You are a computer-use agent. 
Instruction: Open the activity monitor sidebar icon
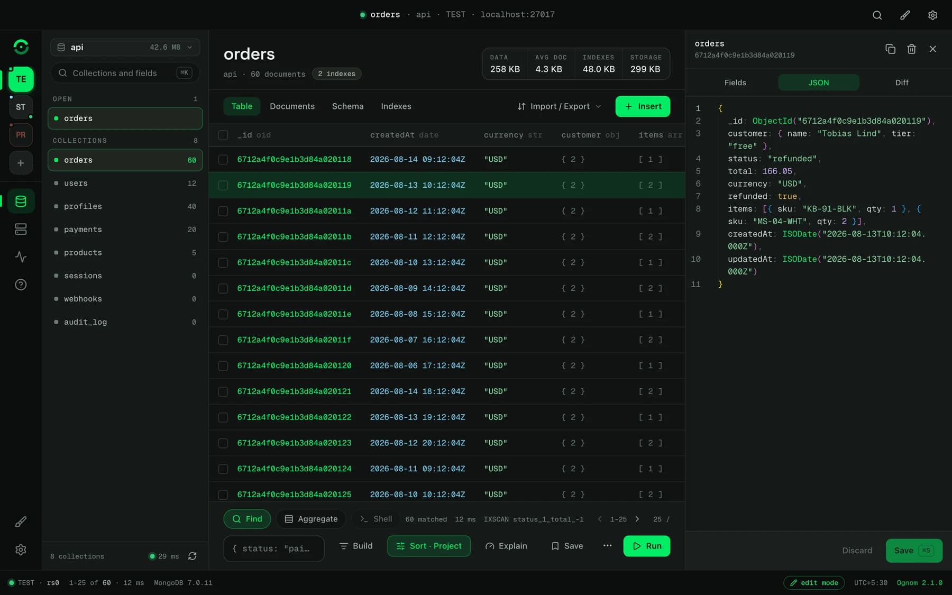[21, 257]
